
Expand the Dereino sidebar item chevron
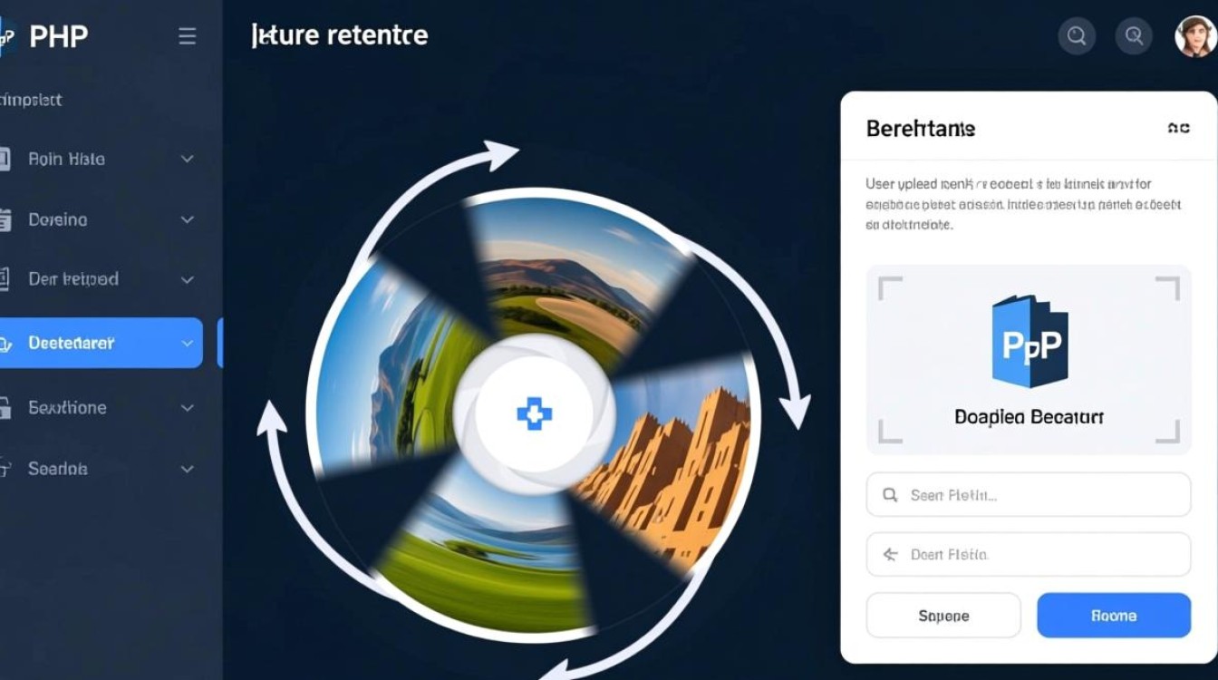coord(188,219)
